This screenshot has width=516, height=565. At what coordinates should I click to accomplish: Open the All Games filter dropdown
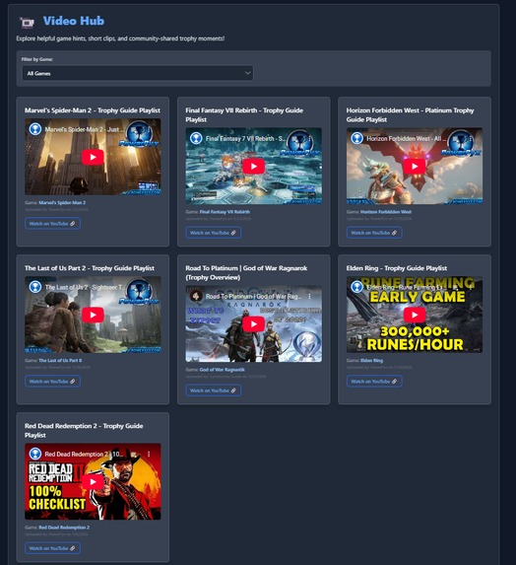point(138,73)
